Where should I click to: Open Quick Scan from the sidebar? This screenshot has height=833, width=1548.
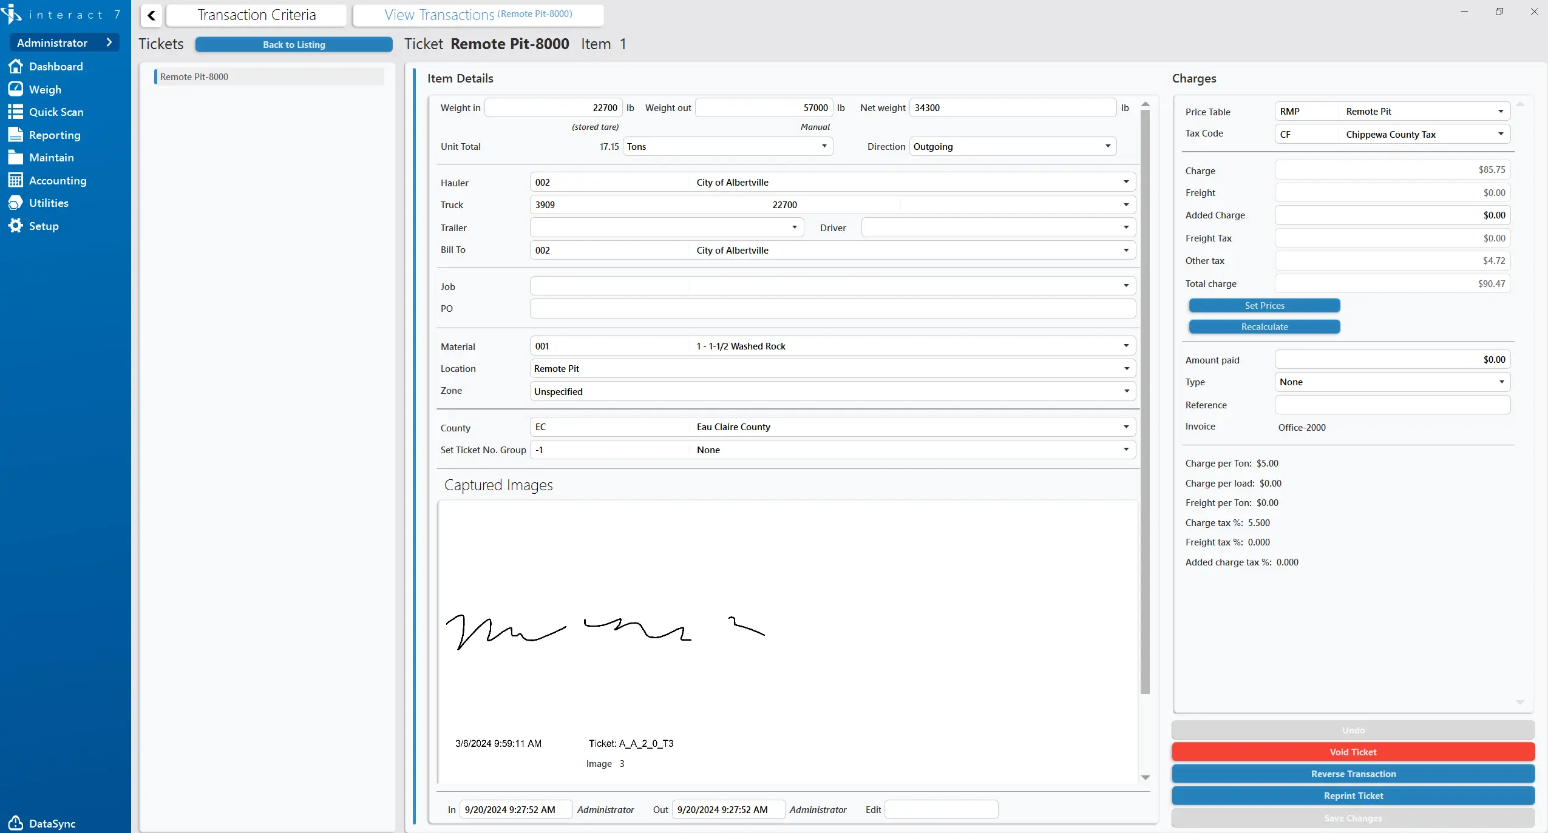coord(56,112)
